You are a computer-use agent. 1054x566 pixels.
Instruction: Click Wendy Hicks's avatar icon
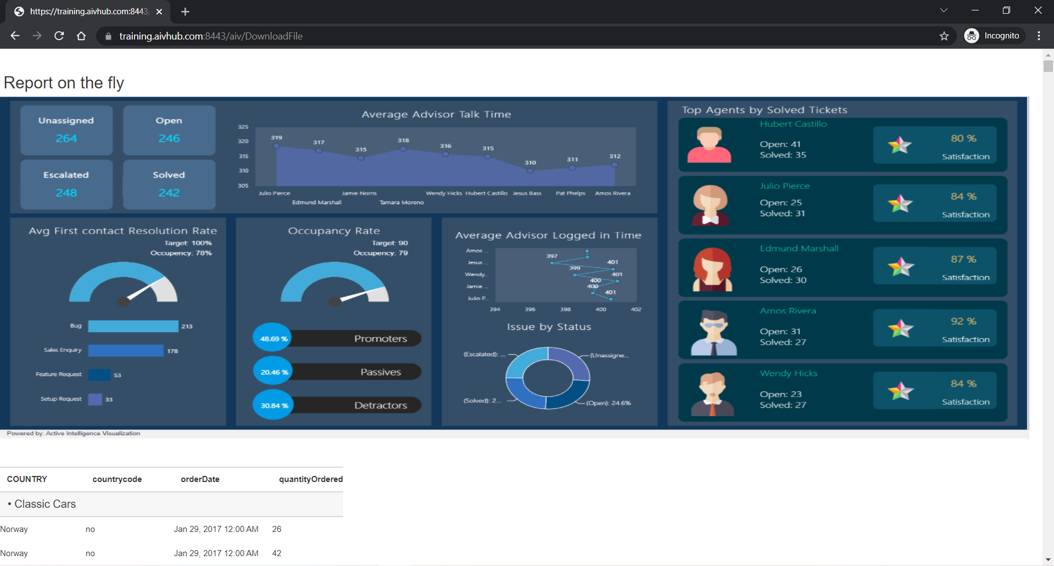(713, 394)
